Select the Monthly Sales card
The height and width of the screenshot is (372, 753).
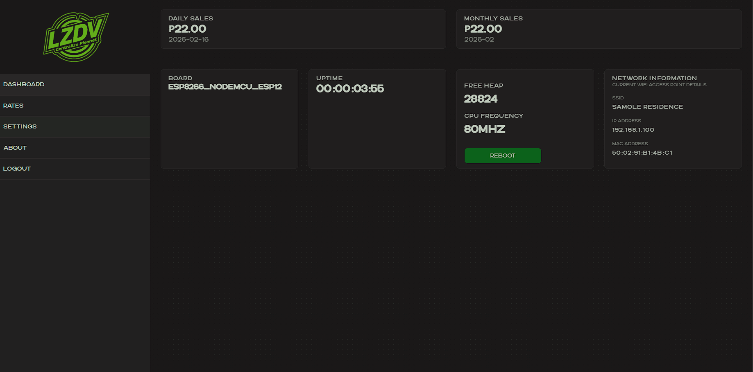pos(599,29)
